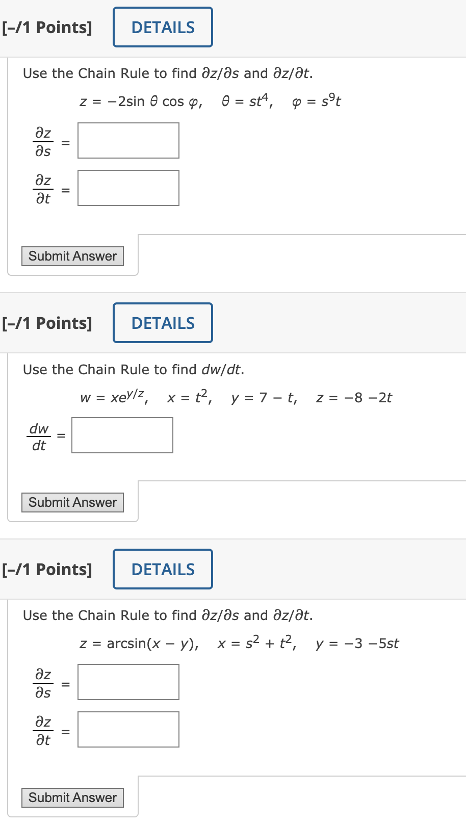Click the ∂z/∂t field for the arcsin problem
Screen dimensions: 466x823
tap(128, 729)
